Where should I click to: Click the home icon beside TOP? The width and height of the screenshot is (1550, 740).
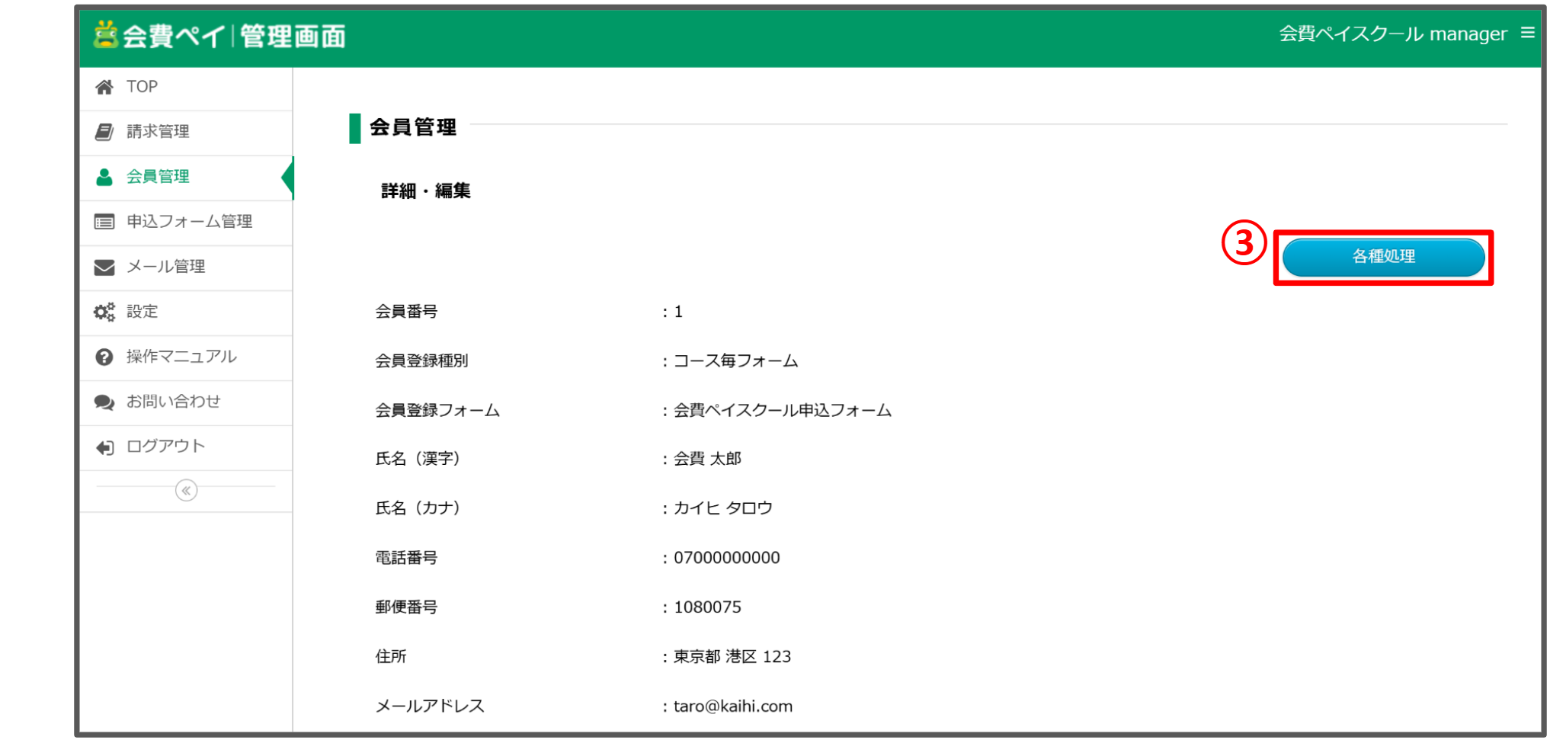coord(104,87)
